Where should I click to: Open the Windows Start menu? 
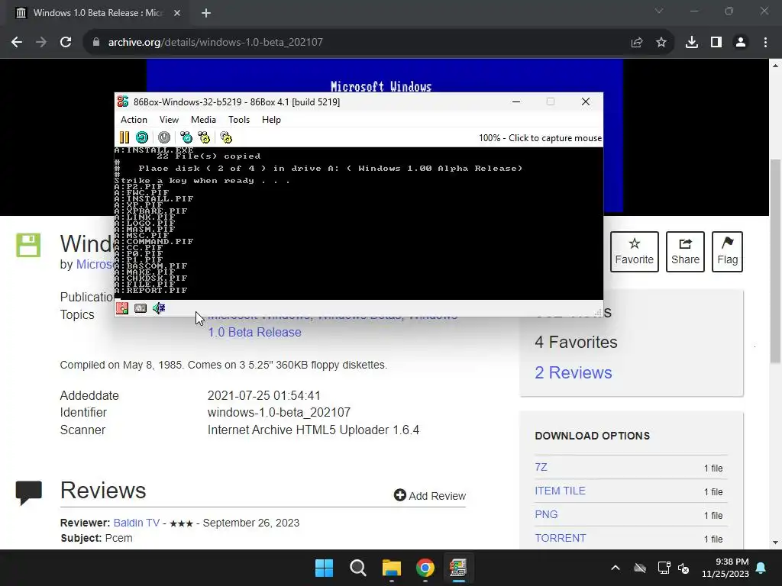[x=324, y=568]
